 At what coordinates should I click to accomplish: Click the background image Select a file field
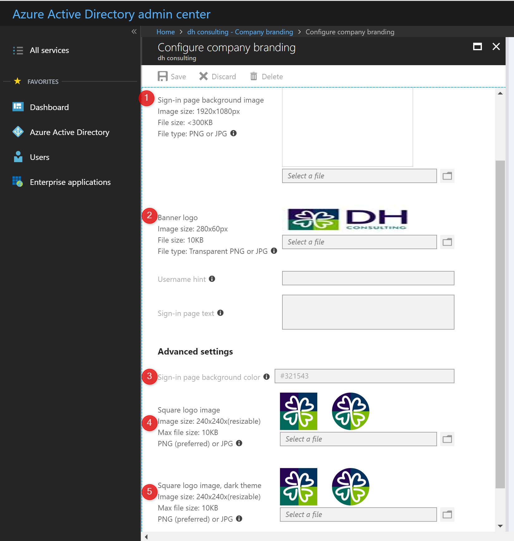[x=359, y=176]
